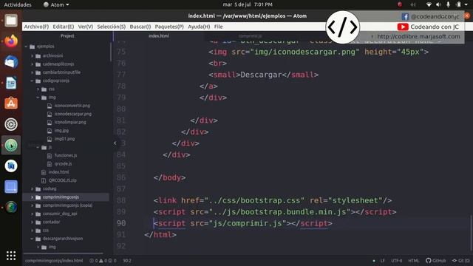Click the image file icon beside iconoconvertir.png

point(50,106)
